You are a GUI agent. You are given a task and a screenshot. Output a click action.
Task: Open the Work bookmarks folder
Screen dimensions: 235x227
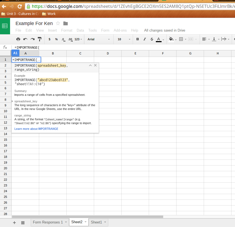tap(49, 14)
